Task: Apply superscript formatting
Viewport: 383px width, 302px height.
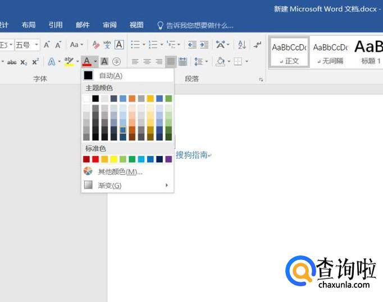Action: coord(35,62)
